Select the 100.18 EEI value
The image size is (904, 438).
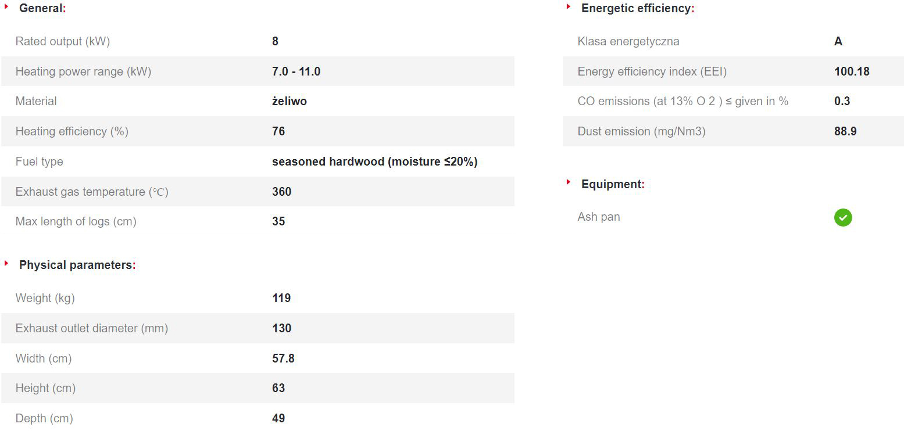pyautogui.click(x=852, y=71)
